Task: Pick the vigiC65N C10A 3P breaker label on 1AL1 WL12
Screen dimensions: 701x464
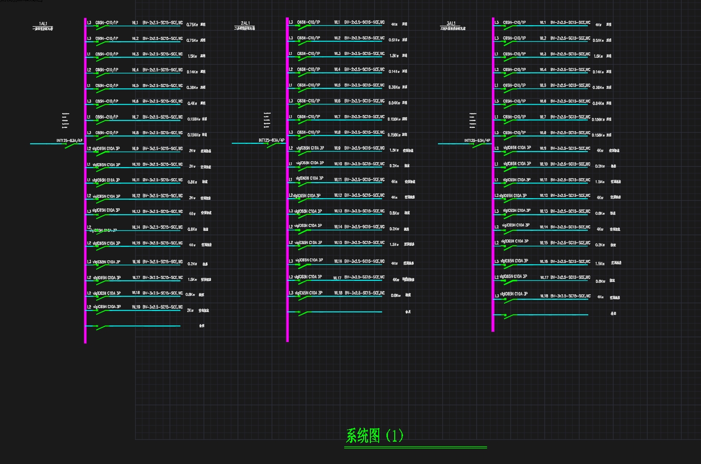Action: coord(106,196)
